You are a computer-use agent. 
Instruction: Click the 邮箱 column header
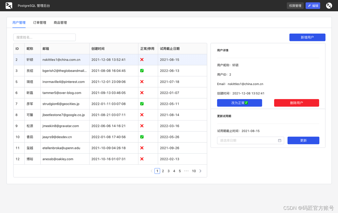point(65,49)
